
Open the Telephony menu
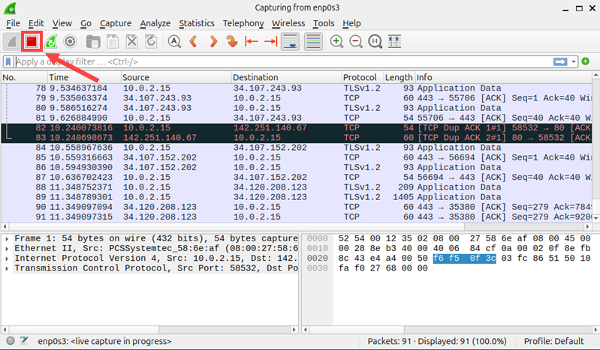[243, 23]
